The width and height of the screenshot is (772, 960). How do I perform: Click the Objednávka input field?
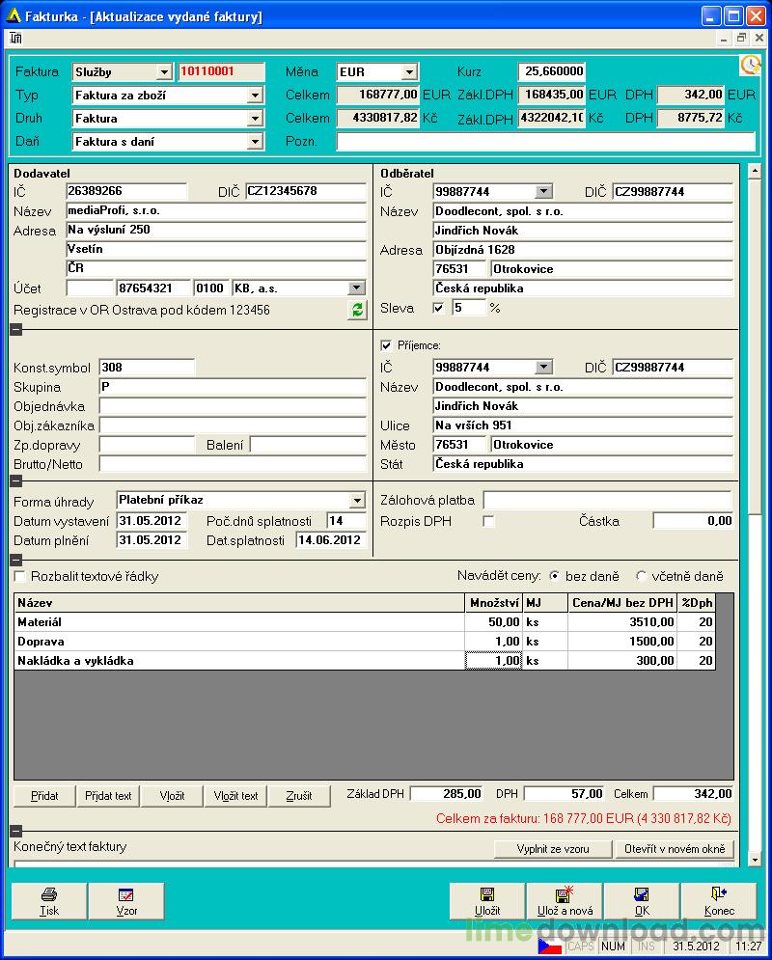pos(233,406)
